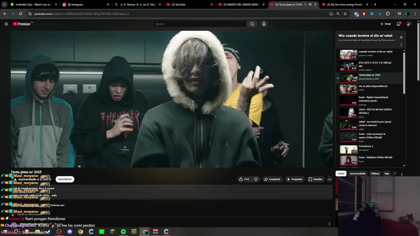This screenshot has height=236, width=420.
Task: Focus the Buscar search field
Action: [200, 24]
